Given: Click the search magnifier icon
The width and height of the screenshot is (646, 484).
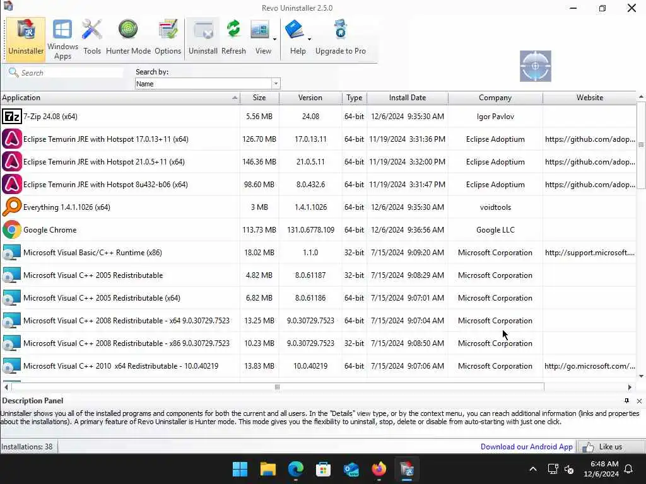Looking at the screenshot, I should point(14,72).
